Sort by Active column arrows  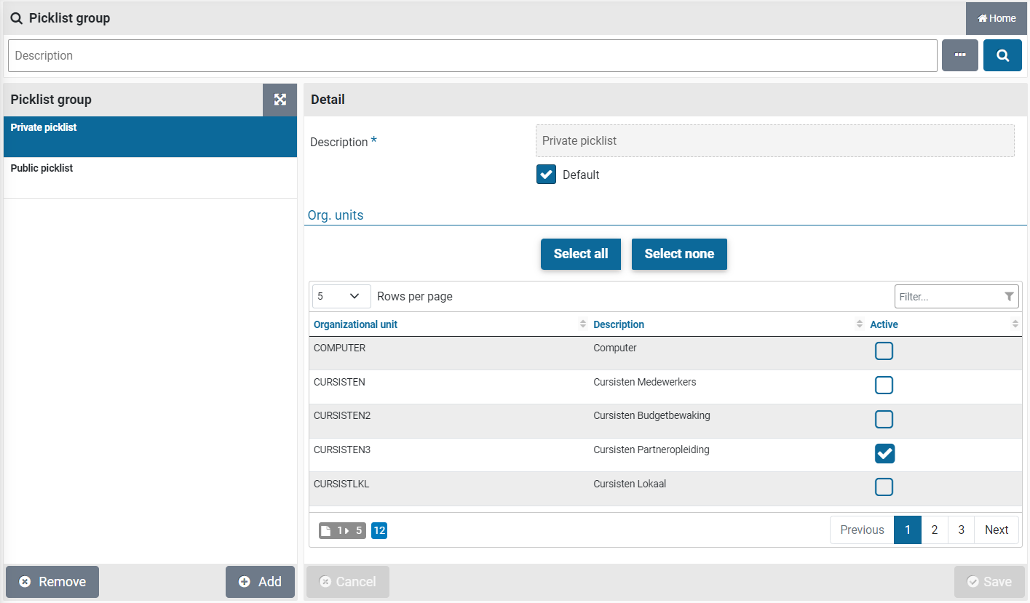point(1015,324)
